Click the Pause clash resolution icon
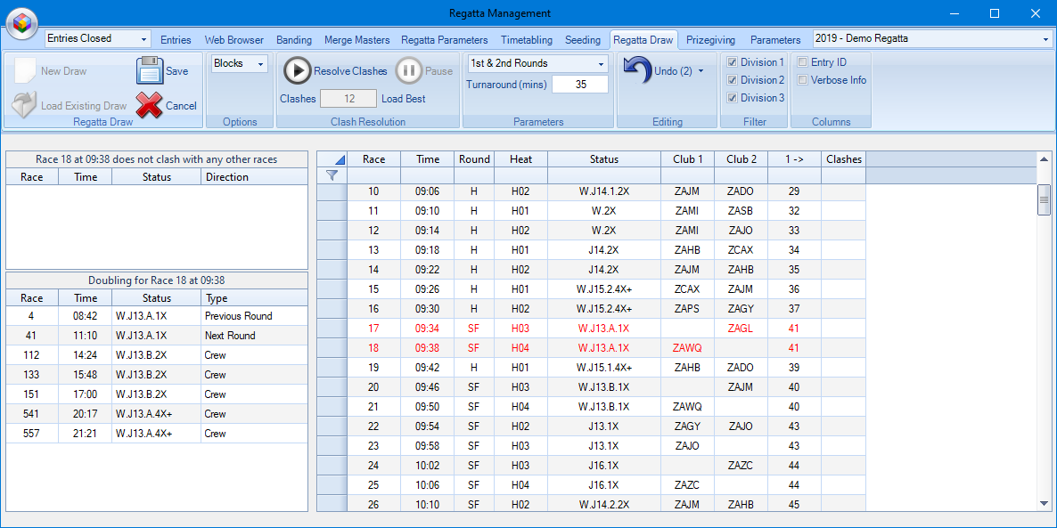This screenshot has width=1057, height=528. pos(409,71)
